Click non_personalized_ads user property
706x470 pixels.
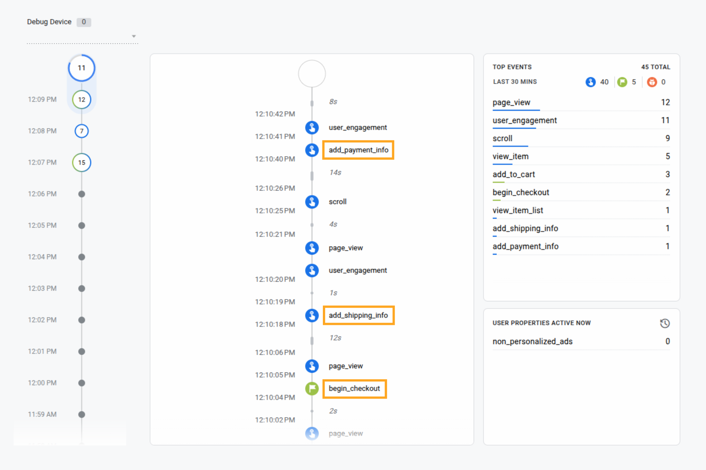point(532,341)
